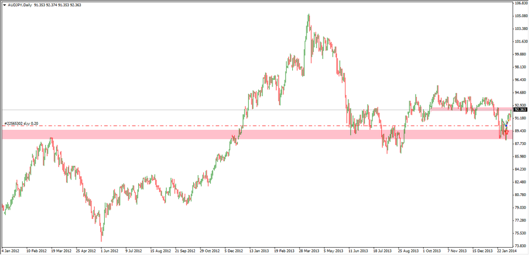
Task: Click the 106.830 label on price axis
Action: pos(521,3)
